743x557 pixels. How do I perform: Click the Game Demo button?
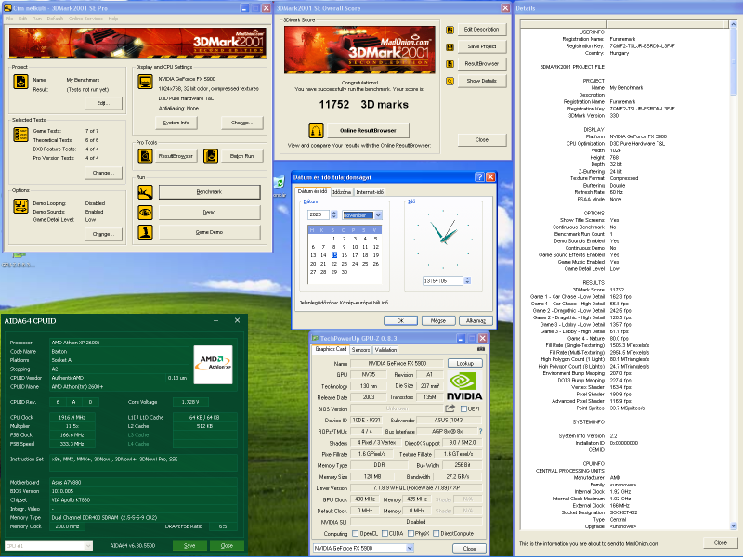pyautogui.click(x=210, y=232)
